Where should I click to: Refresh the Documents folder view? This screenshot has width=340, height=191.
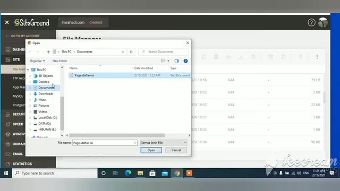(131, 52)
